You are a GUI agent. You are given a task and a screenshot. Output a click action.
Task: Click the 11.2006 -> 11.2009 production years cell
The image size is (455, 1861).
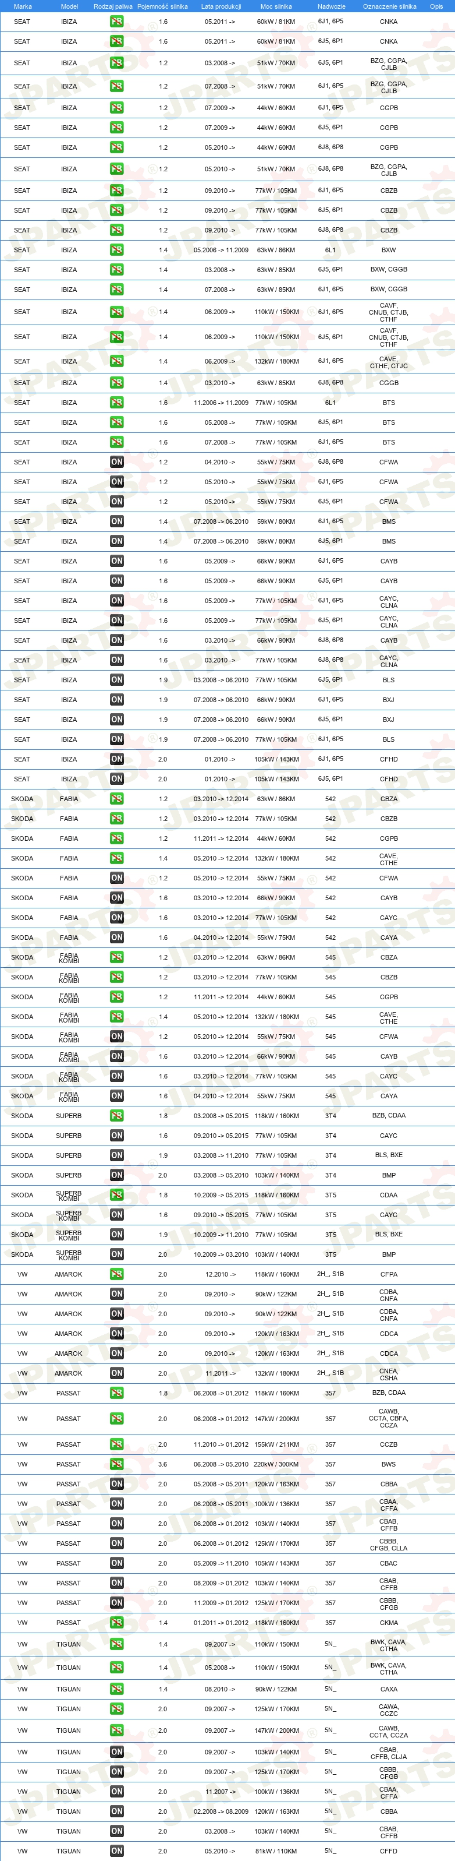tap(221, 403)
